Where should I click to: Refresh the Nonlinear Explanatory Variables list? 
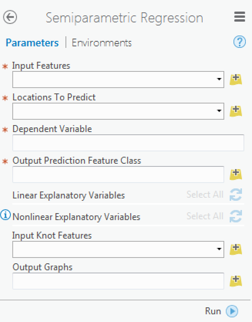click(236, 216)
